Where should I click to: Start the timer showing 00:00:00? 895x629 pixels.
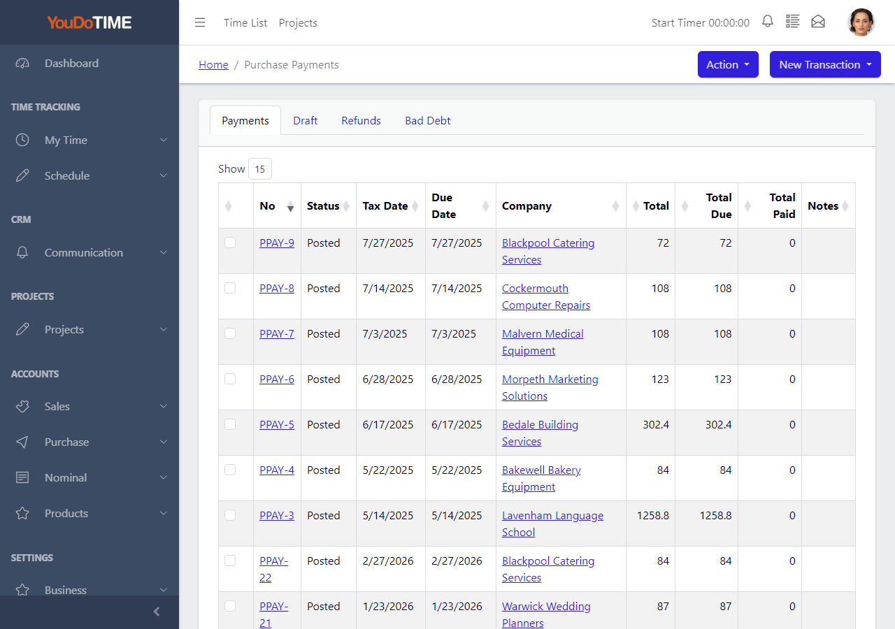pos(701,22)
